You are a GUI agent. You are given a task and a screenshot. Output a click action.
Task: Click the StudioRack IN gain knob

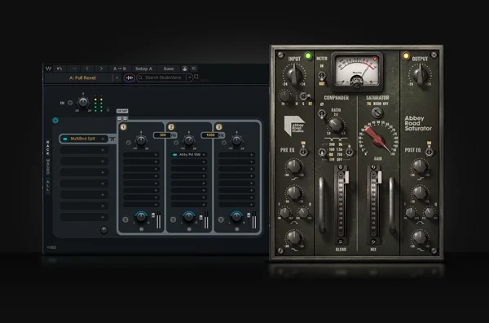pos(83,102)
